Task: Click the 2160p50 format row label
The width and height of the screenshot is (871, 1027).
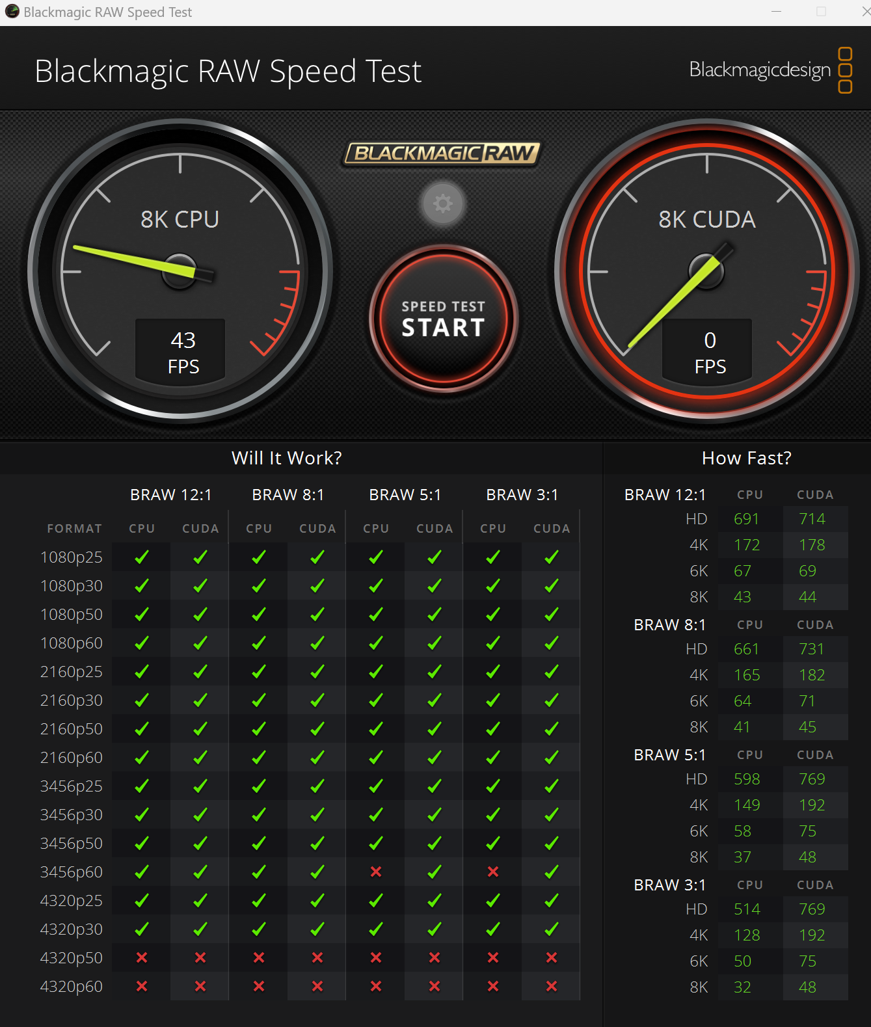Action: (72, 729)
